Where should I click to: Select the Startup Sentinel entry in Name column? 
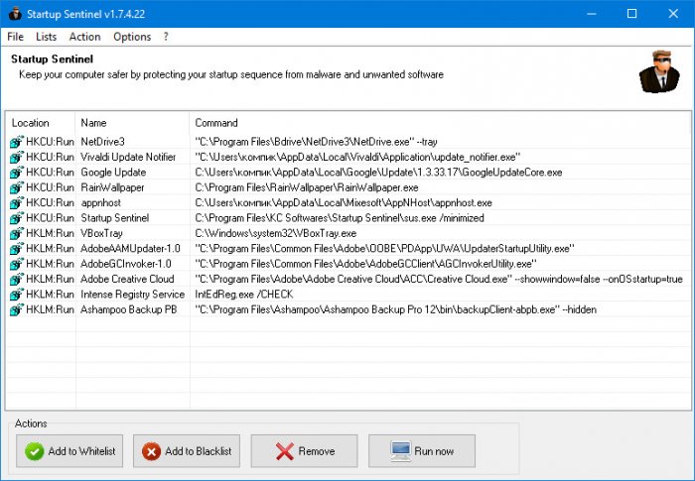(115, 218)
